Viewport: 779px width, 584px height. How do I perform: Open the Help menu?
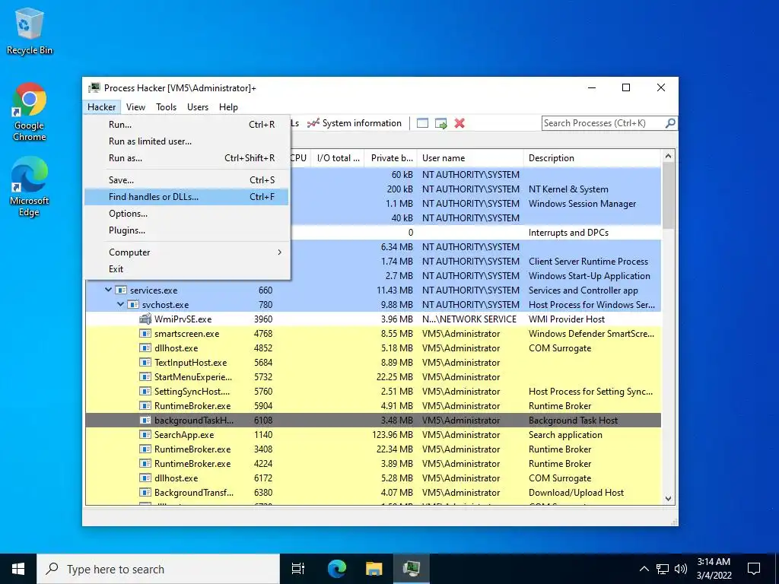point(228,106)
